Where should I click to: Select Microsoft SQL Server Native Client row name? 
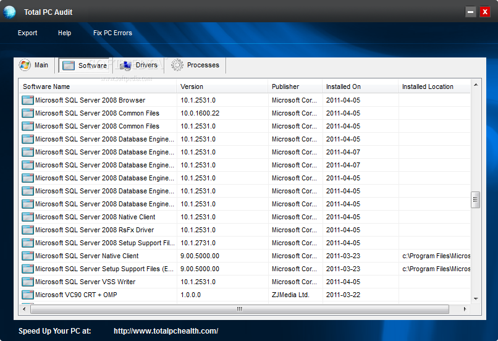[x=87, y=256]
